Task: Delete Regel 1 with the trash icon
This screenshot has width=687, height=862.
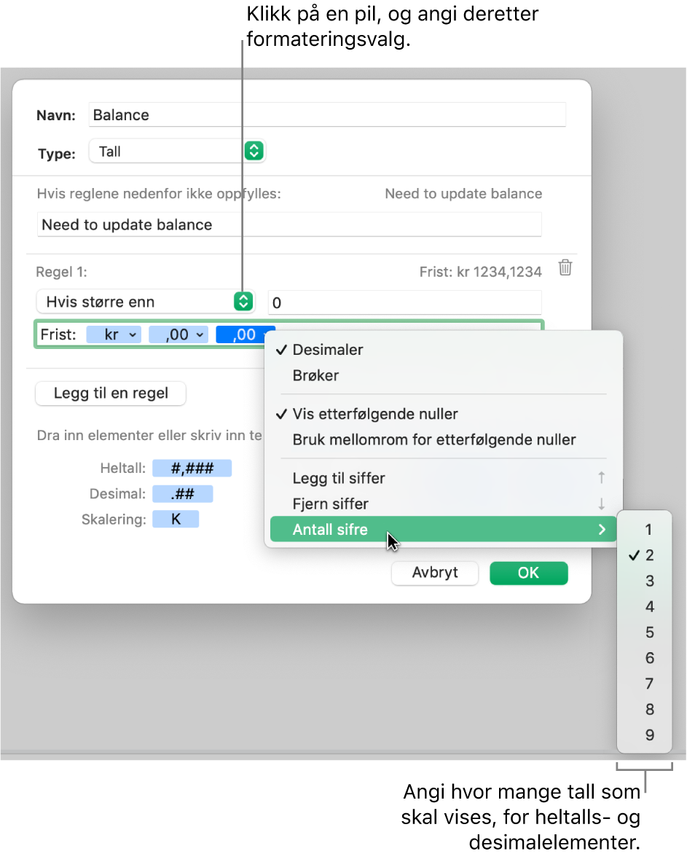Action: pyautogui.click(x=565, y=267)
